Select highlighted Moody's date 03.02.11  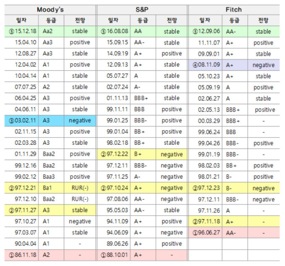21,120
